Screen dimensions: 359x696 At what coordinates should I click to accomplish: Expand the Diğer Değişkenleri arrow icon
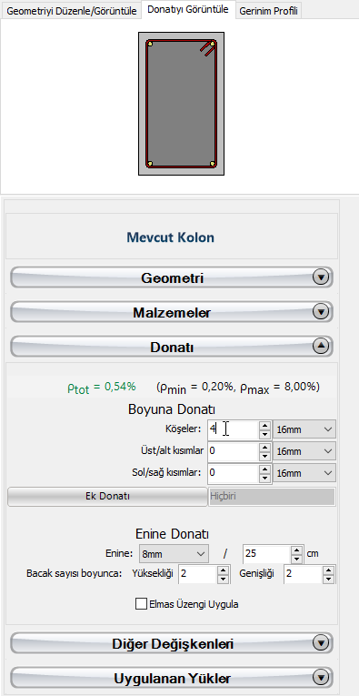321,642
